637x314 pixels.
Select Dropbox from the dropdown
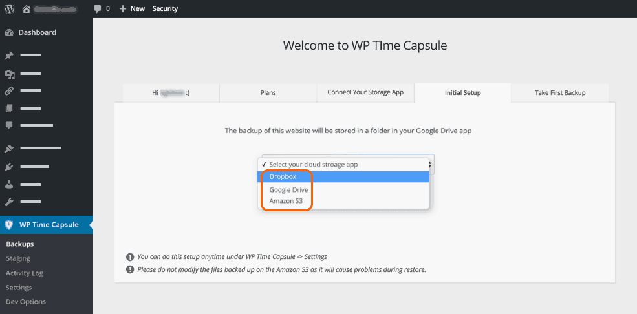343,177
